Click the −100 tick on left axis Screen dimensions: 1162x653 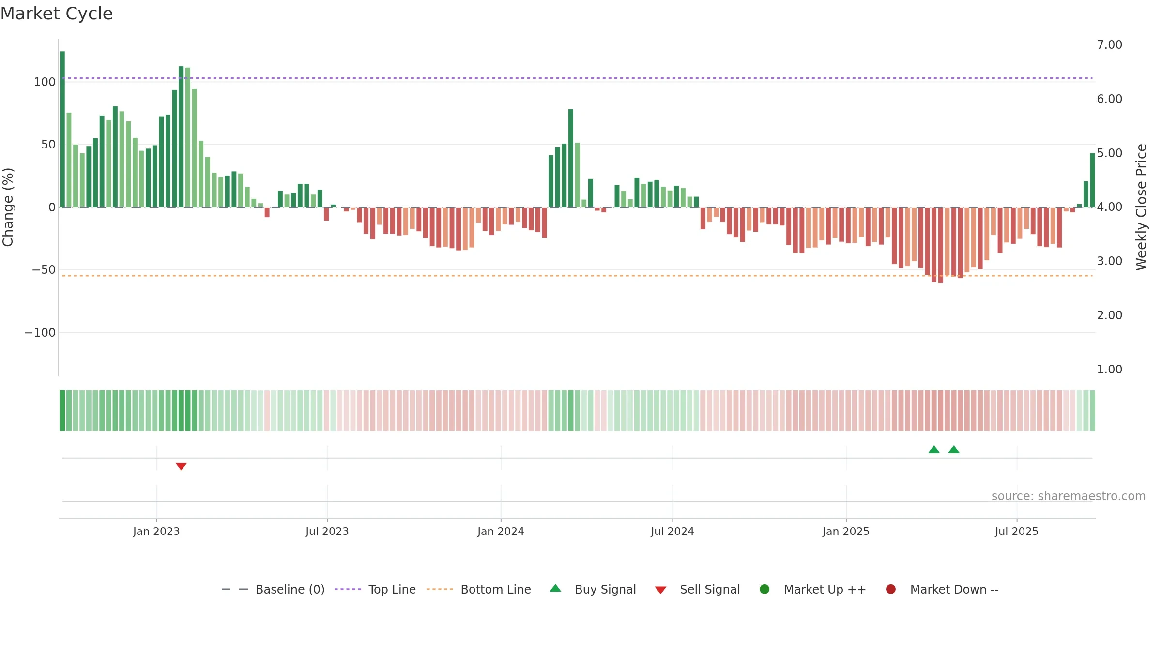[x=40, y=333]
